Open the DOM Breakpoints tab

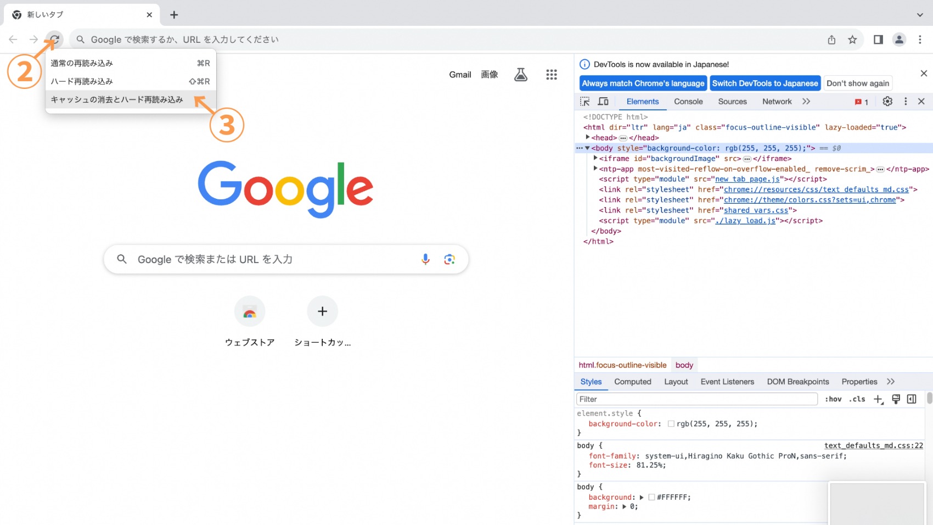798,382
